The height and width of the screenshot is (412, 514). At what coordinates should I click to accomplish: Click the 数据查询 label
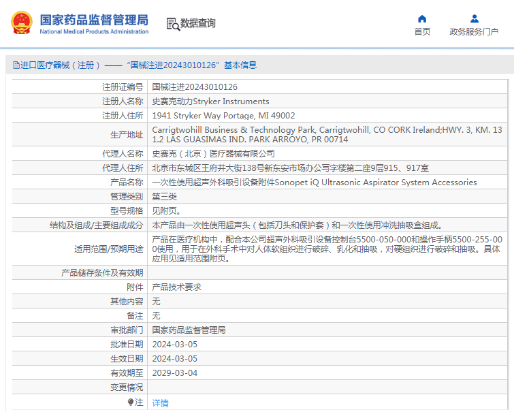[197, 23]
